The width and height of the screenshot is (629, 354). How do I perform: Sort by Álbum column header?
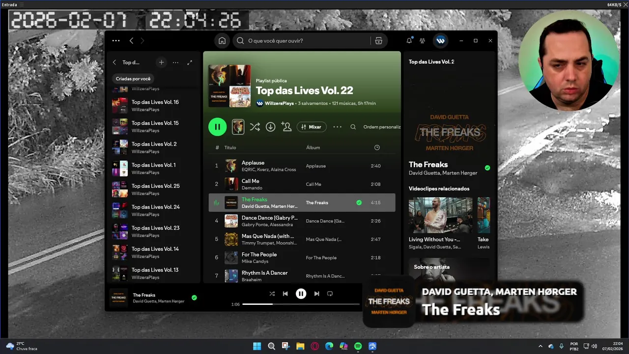(x=313, y=147)
